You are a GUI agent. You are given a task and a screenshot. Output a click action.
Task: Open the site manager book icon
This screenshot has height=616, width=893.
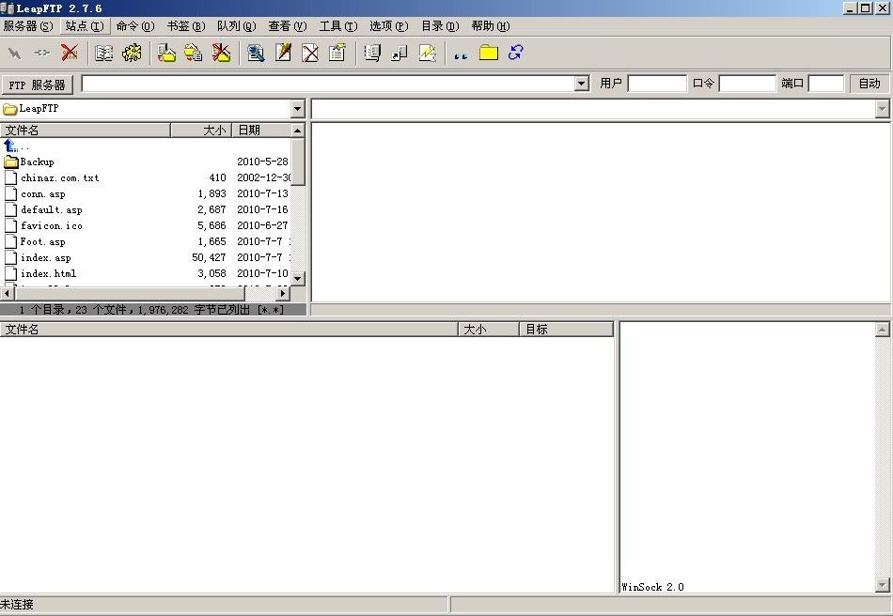[x=104, y=53]
